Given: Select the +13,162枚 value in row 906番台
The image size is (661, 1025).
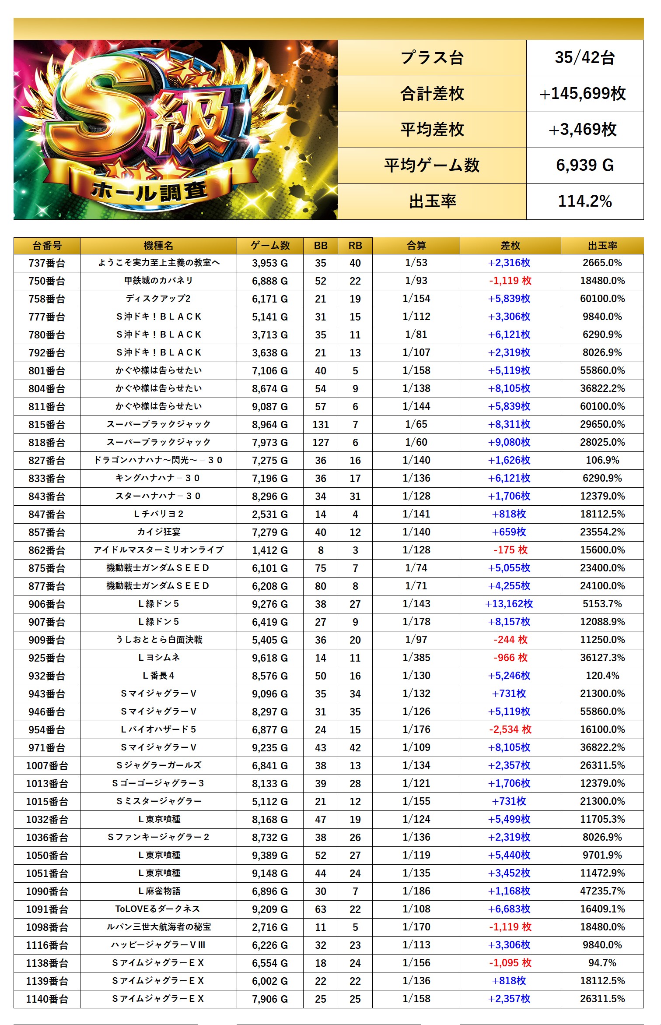Looking at the screenshot, I should 509,604.
